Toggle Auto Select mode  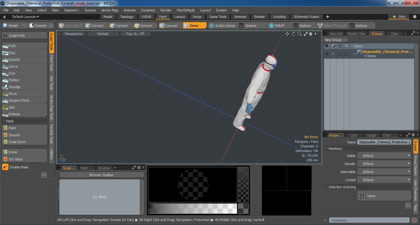70,26
